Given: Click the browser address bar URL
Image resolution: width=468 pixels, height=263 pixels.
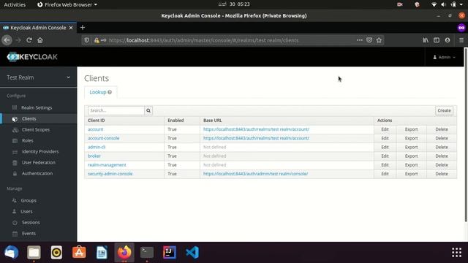Looking at the screenshot, I should 203,40.
